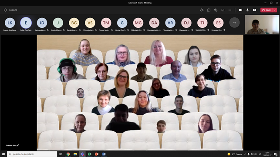Open the reactions menu
Screen dimensions: 280x157
[x=216, y=10]
